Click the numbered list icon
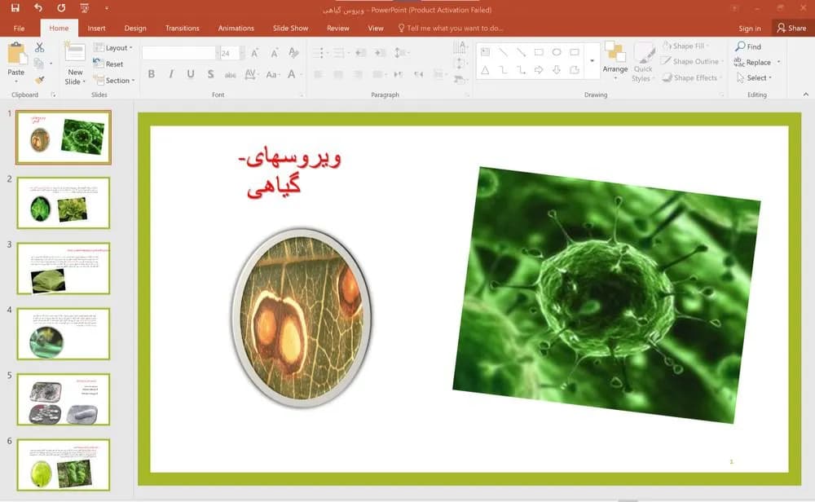The width and height of the screenshot is (815, 502). [341, 52]
